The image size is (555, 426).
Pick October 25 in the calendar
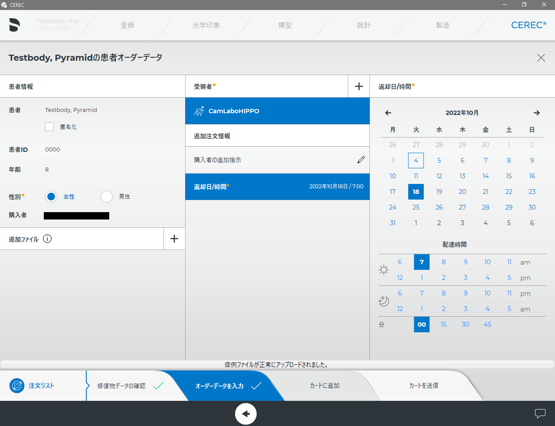pyautogui.click(x=416, y=207)
